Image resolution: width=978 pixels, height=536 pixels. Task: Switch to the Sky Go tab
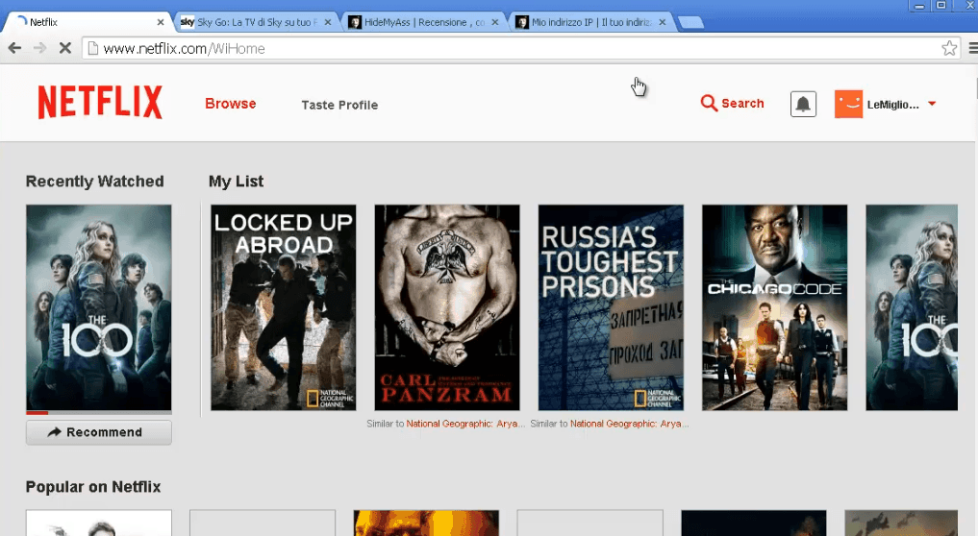point(257,22)
